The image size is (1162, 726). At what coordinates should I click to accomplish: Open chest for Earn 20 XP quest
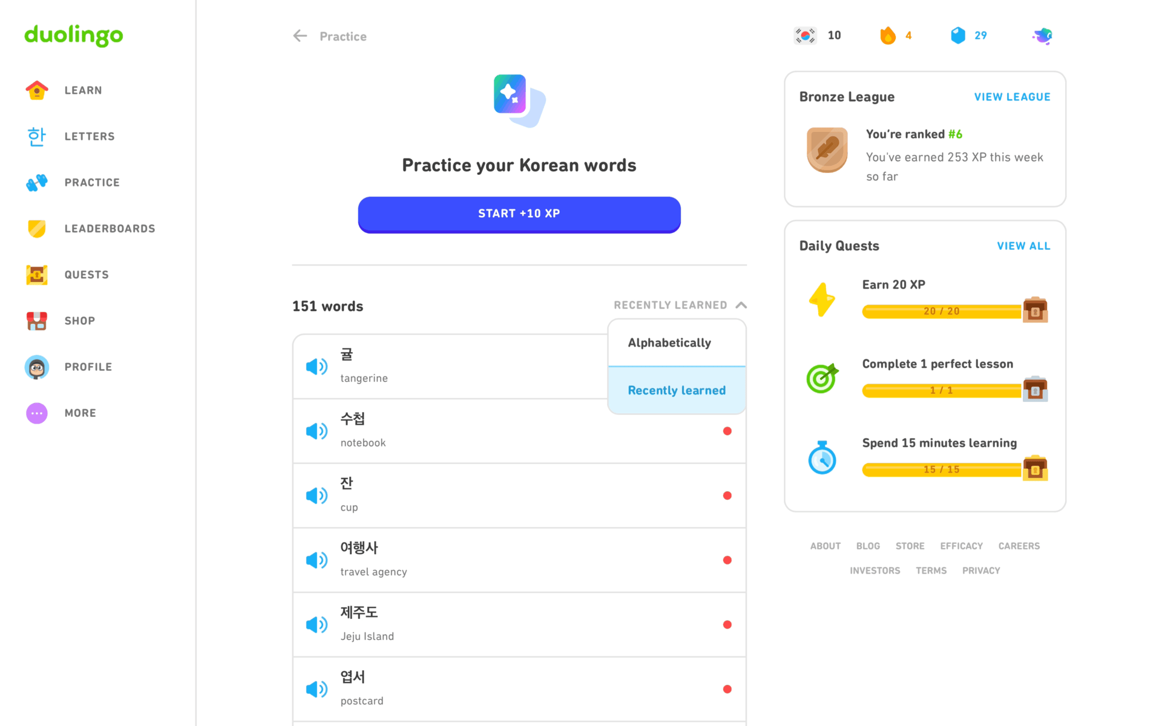tap(1035, 310)
